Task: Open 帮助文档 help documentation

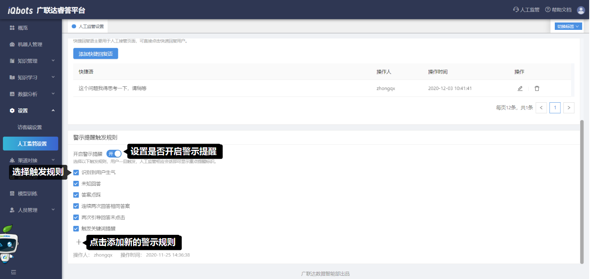Action: click(x=558, y=10)
